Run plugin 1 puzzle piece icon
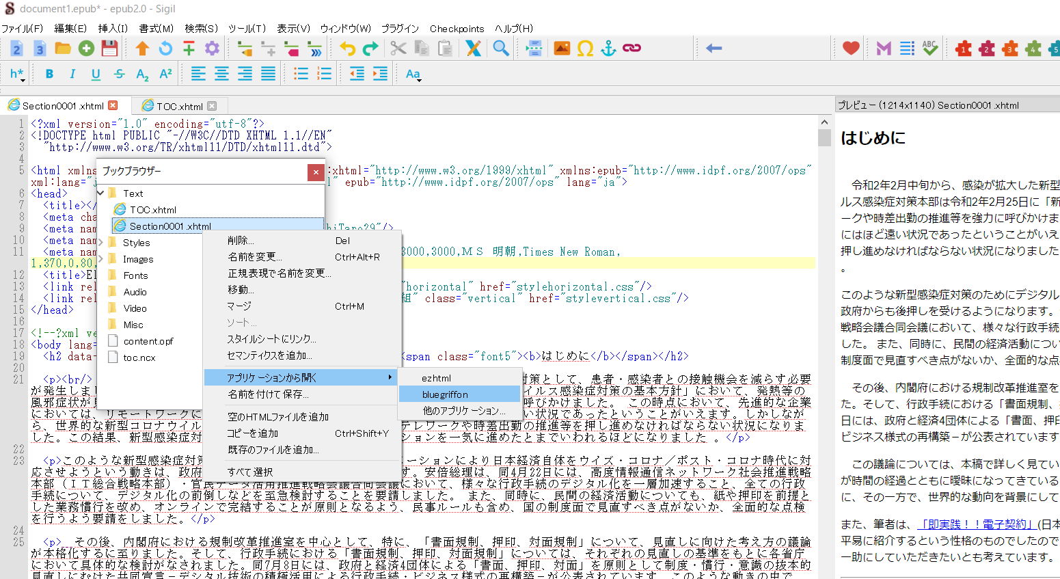 coord(964,48)
